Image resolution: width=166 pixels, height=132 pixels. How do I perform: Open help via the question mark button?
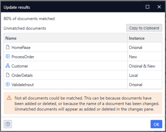[x=8, y=124]
